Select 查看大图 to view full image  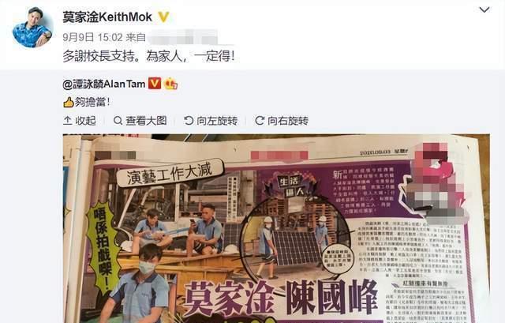[x=140, y=121]
